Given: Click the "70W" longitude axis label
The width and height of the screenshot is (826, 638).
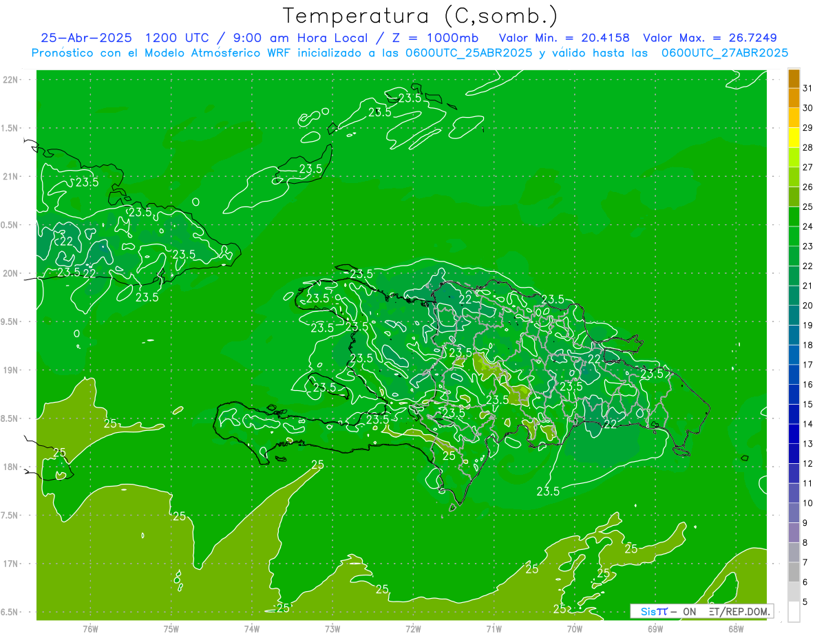Looking at the screenshot, I should (574, 628).
